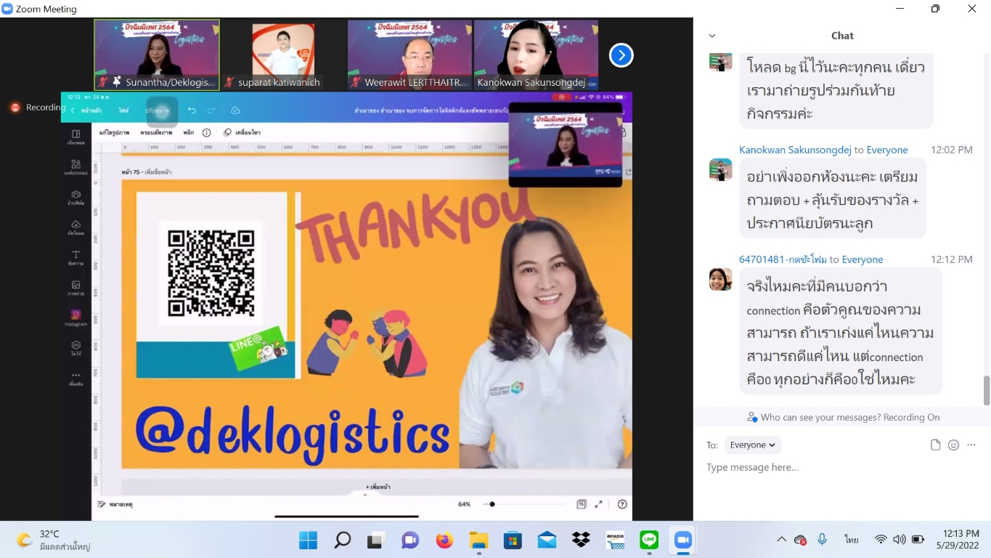Viewport: 991px width, 558px height.
Task: Open the Instagram sidebar icon
Action: tap(76, 318)
